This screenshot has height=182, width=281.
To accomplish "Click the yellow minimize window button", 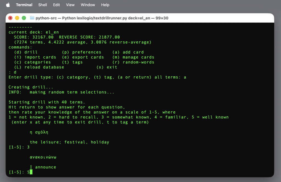I will point(17,18).
